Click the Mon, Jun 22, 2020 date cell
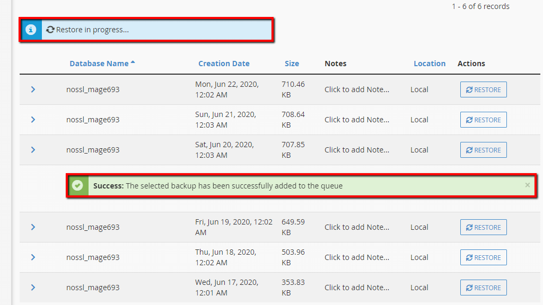Screen dimensions: 543x305 (227, 89)
